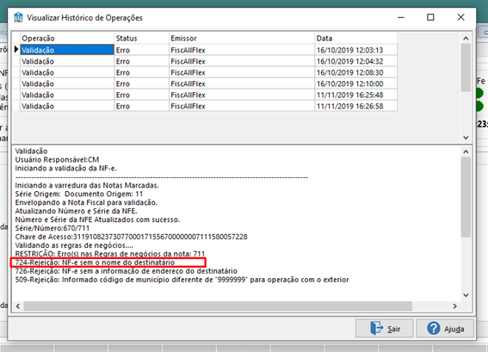Click the log pane horizontal scrollbar thumb

[x=218, y=306]
